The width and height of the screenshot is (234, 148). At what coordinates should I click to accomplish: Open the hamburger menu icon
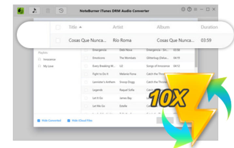pos(195,9)
